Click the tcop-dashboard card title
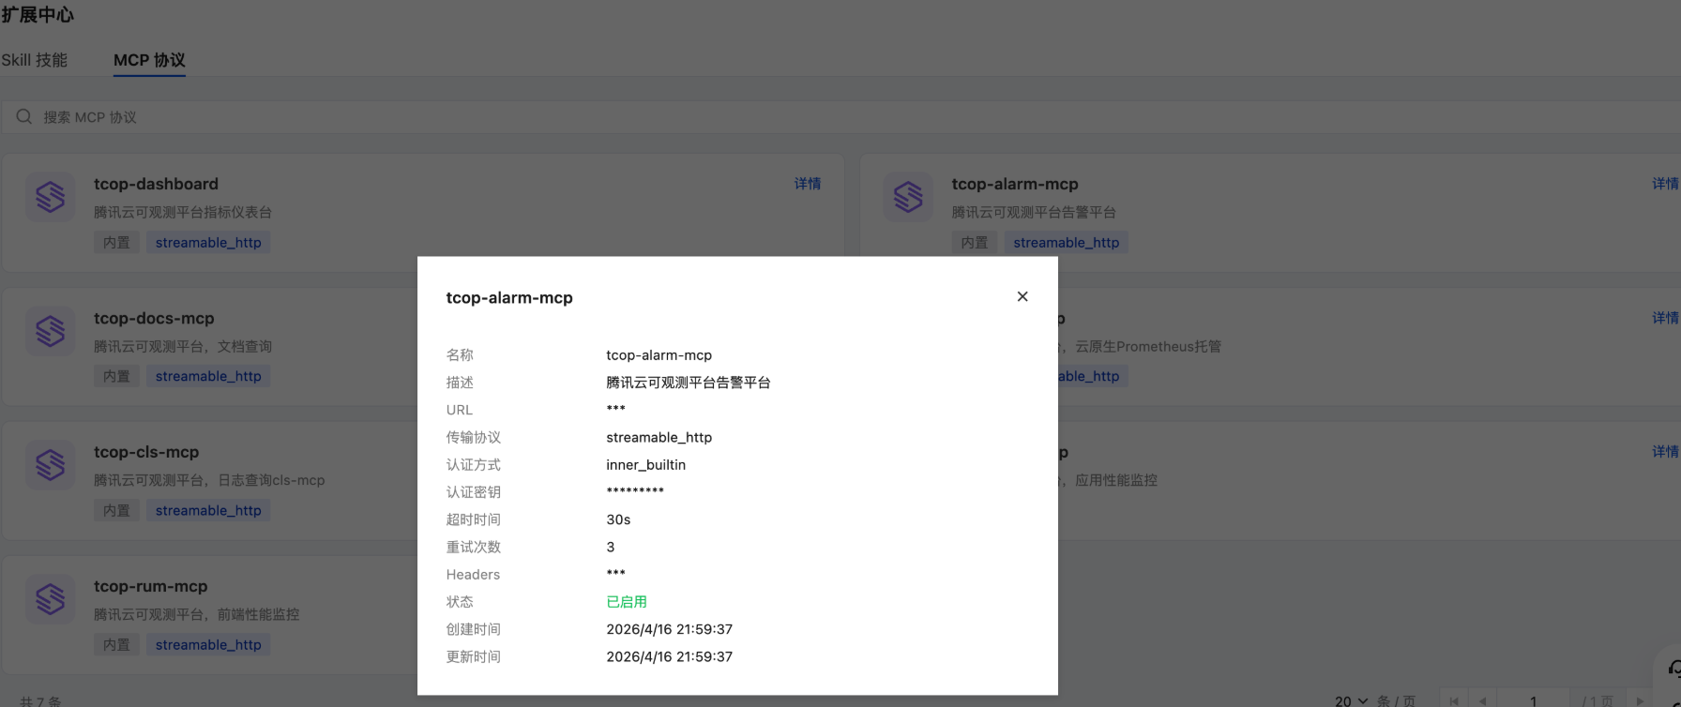The width and height of the screenshot is (1681, 707). (x=156, y=184)
